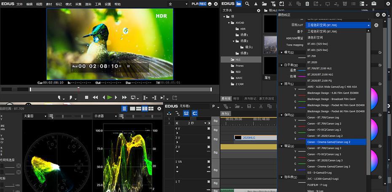Toggle the group/link mode icon in timeline
Image resolution: width=392 pixels, height=192 pixels.
186,114
